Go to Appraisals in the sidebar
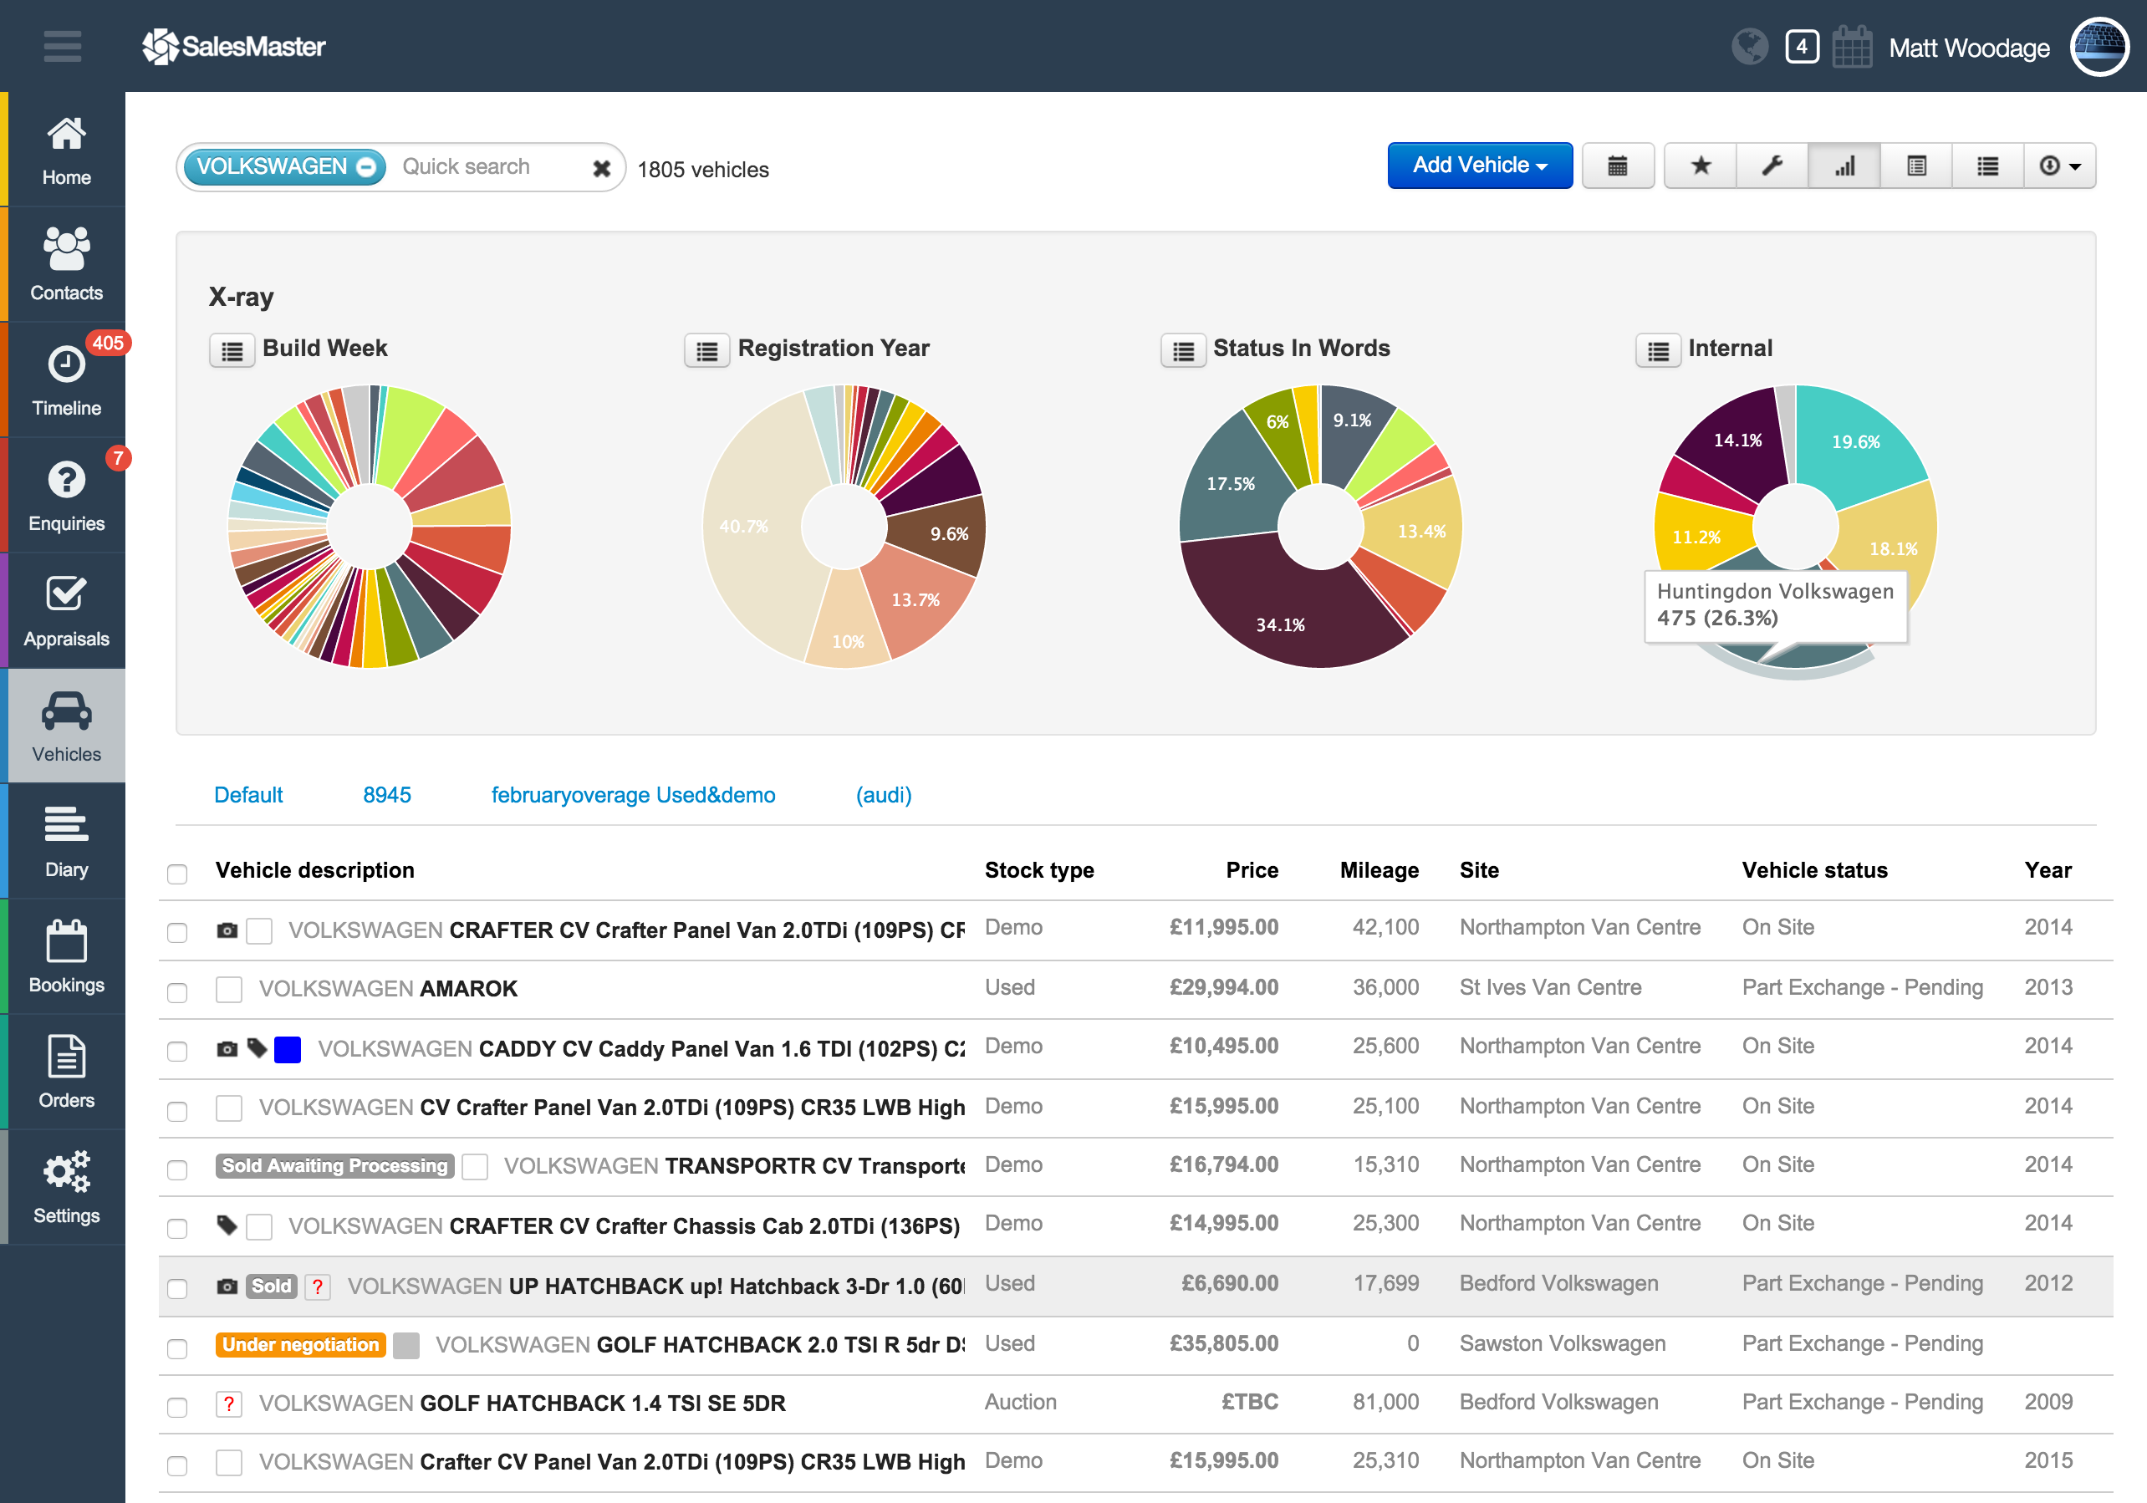The height and width of the screenshot is (1503, 2147). pos(65,611)
